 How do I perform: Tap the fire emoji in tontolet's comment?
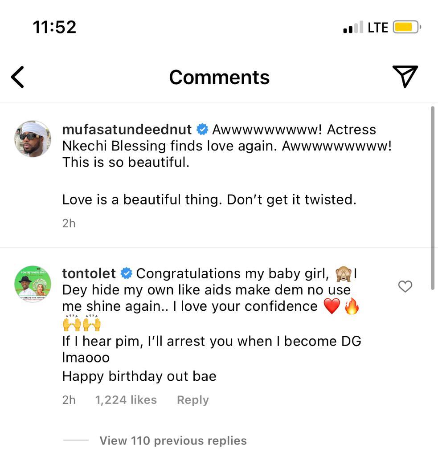(352, 306)
